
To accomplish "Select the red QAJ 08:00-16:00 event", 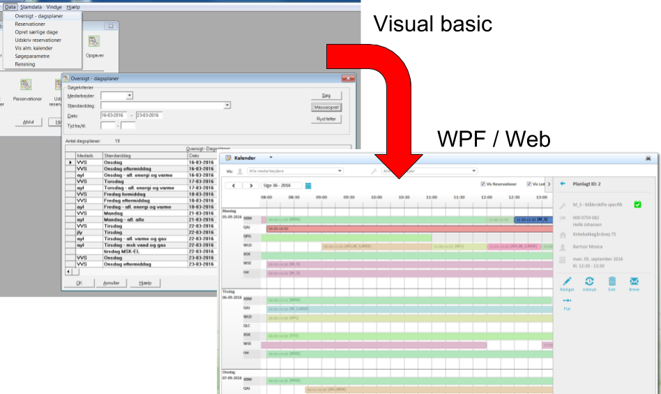I will point(409,229).
